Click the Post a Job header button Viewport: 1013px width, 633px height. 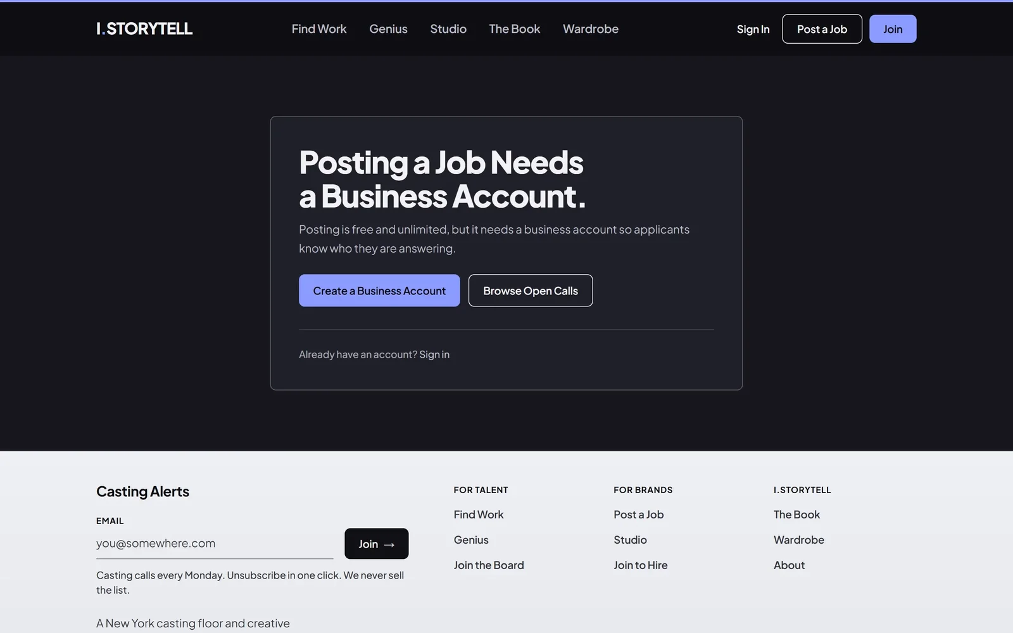(x=822, y=29)
